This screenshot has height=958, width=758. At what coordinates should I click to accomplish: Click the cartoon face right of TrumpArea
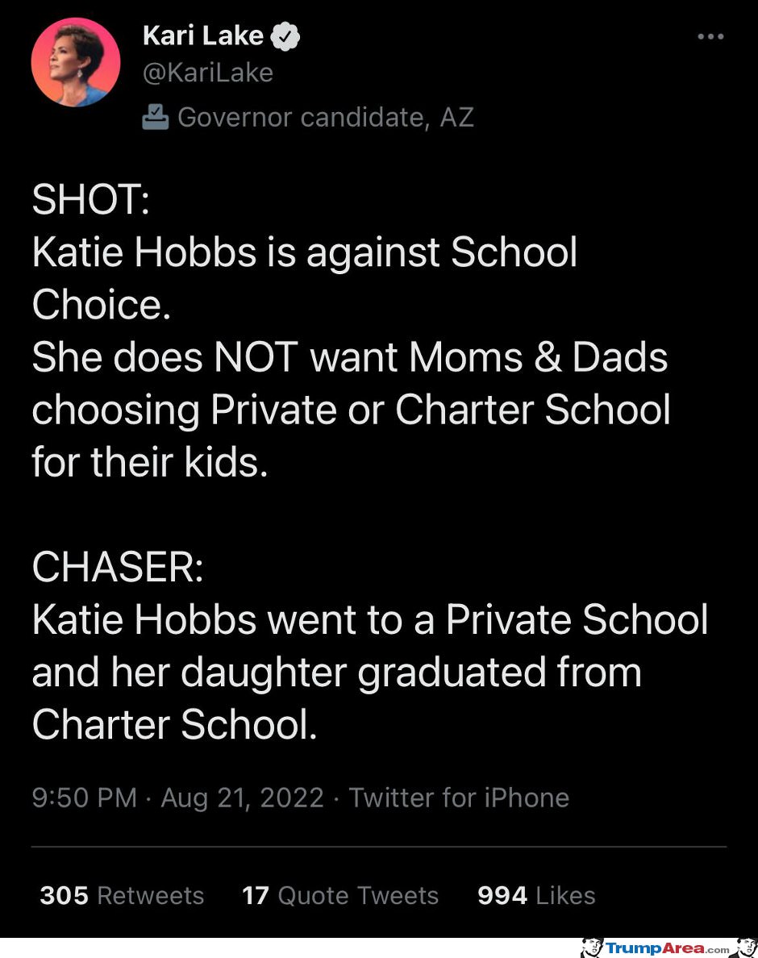[x=748, y=948]
